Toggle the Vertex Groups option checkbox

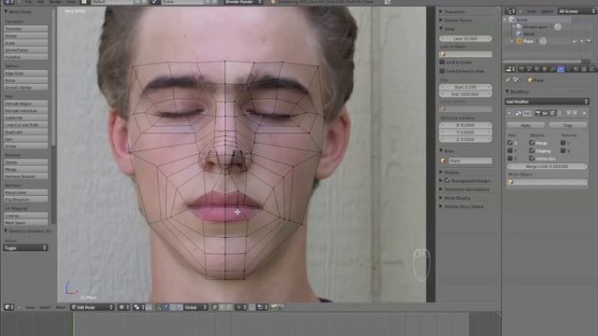[532, 158]
